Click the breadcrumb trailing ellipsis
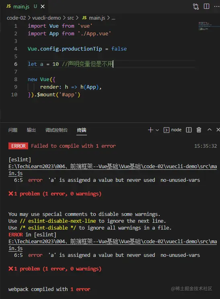Image resolution: width=220 pixels, height=299 pixels. [113, 18]
